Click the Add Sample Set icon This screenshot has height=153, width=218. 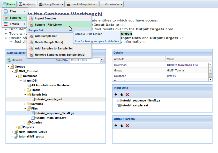[x=31, y=36]
